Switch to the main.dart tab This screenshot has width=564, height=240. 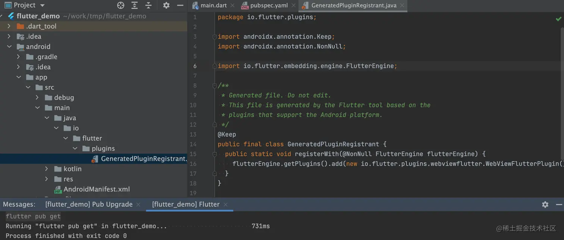click(214, 6)
